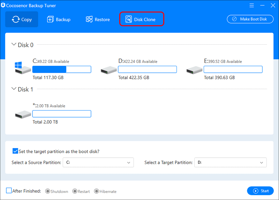Click the 'Total 422.35 GB' text

[134, 78]
